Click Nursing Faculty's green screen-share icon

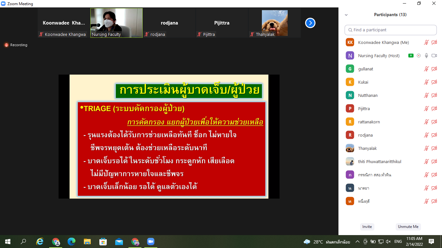click(411, 56)
